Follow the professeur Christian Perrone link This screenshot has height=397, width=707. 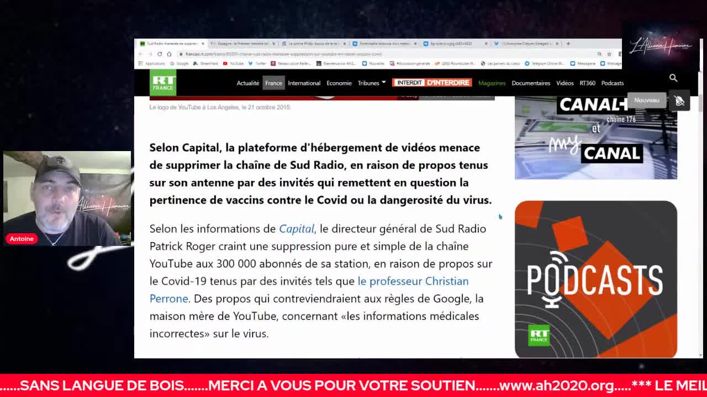309,290
